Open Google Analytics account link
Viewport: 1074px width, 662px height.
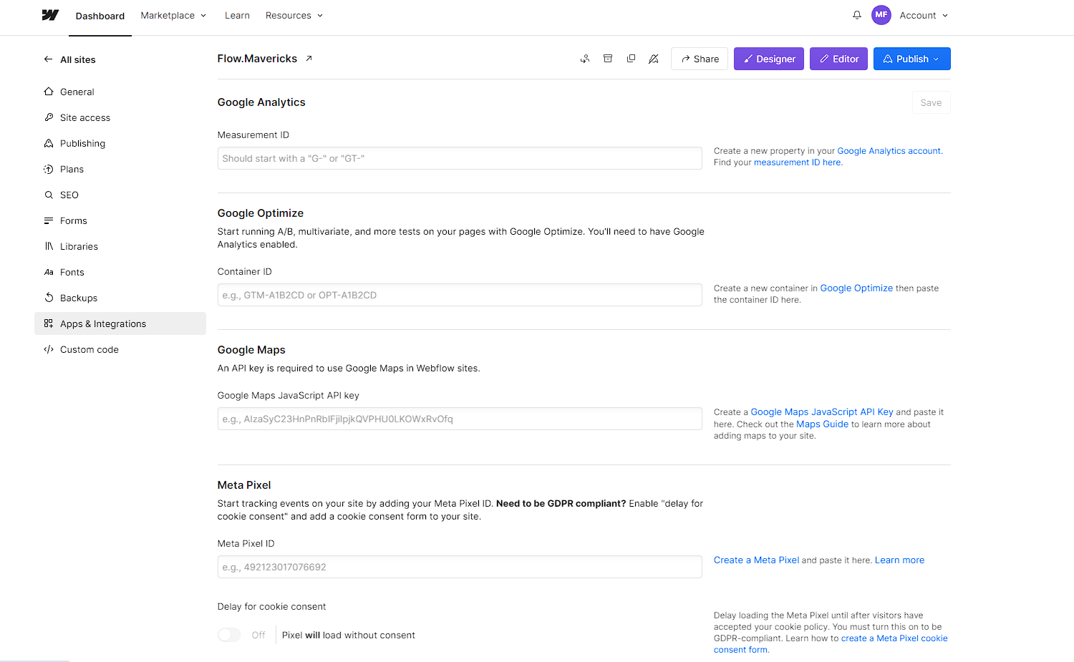pyautogui.click(x=889, y=151)
